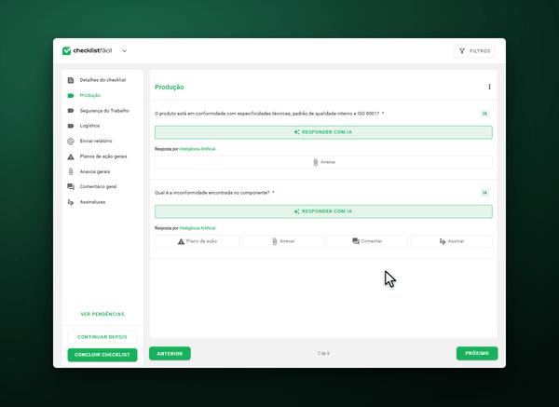The height and width of the screenshot is (407, 559).
Task: Click the Concluir Checklist button
Action: 102,355
